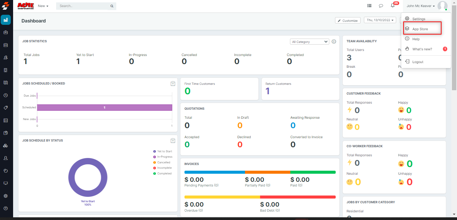Open the chat messages bubble icon
Viewport: 457px width, 220px height.
(381, 6)
